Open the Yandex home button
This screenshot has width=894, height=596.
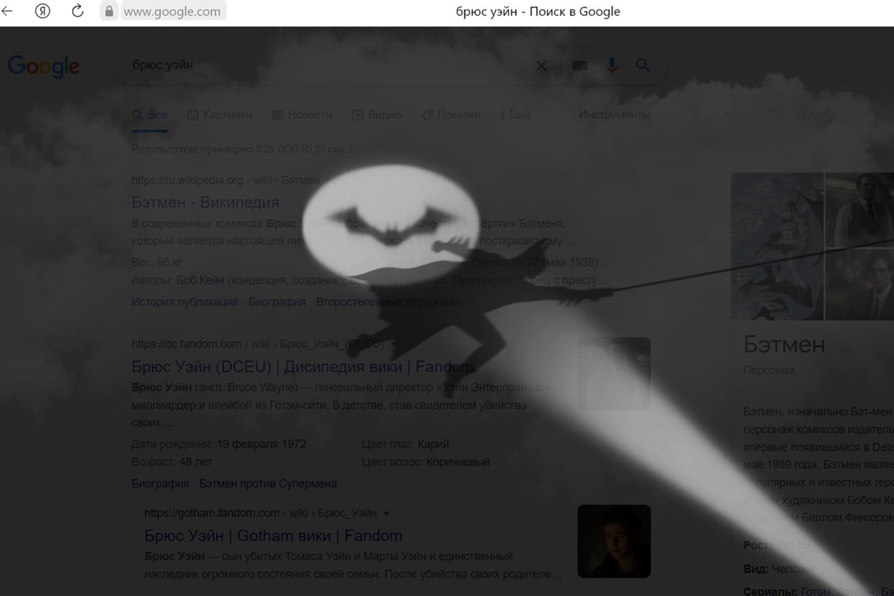(x=43, y=11)
